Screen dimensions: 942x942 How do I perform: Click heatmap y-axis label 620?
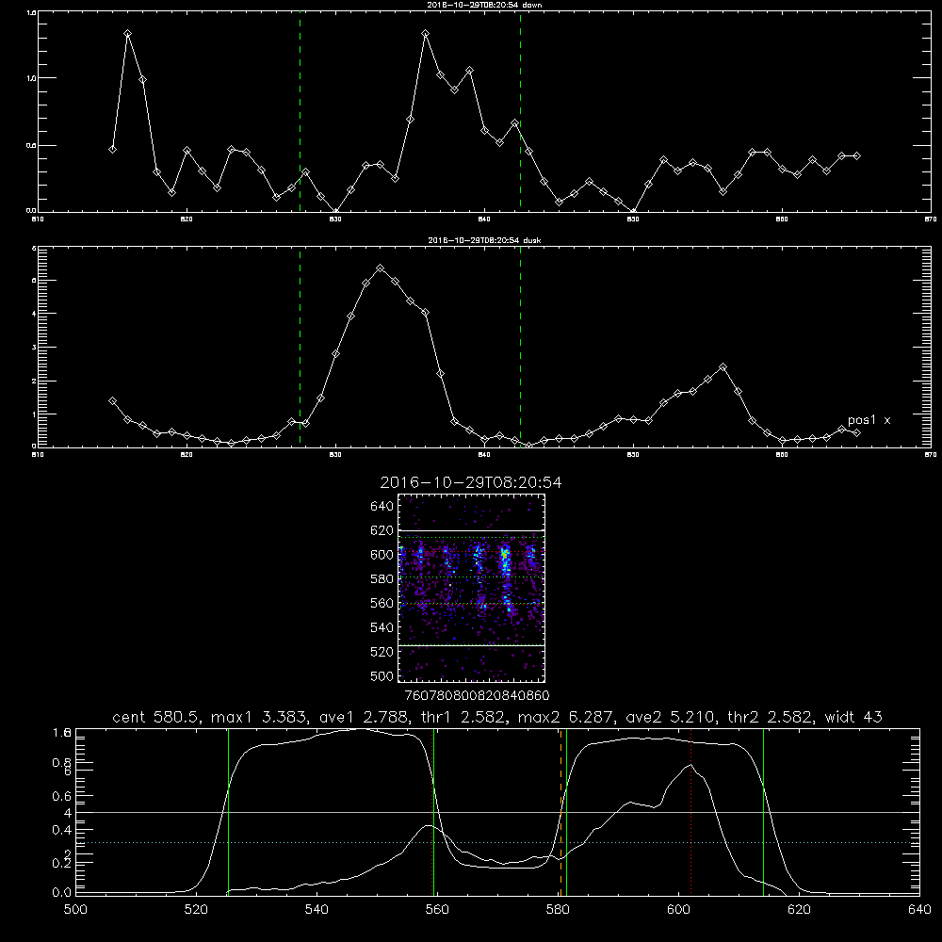click(382, 530)
